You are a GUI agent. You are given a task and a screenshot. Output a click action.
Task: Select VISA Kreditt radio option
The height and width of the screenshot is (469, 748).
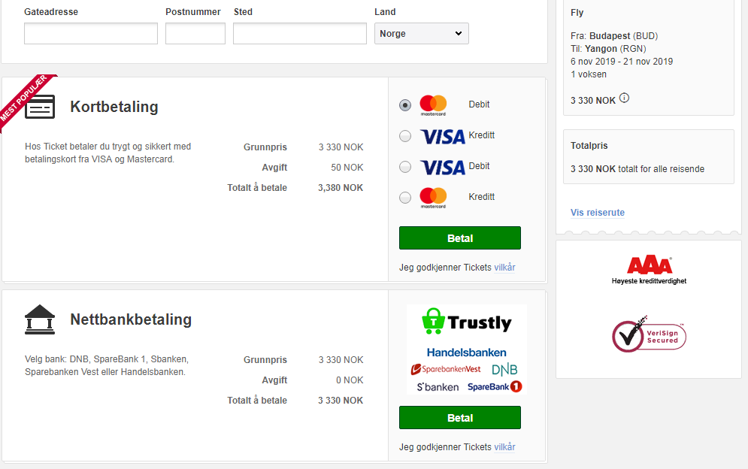tap(405, 136)
